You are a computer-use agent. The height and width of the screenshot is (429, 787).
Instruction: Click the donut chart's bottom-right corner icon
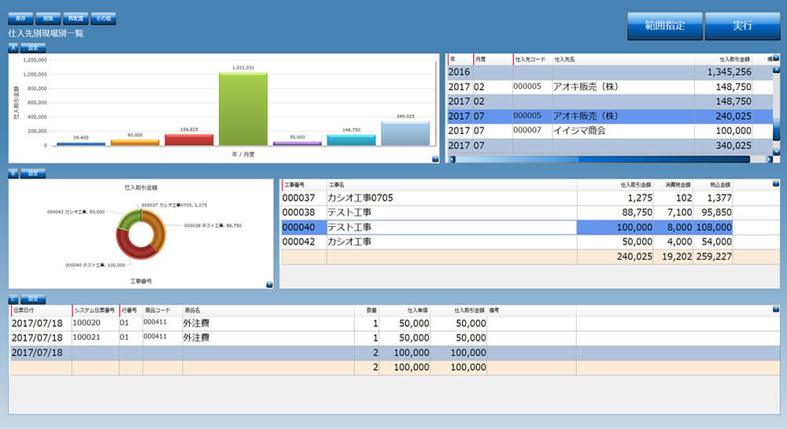click(x=269, y=284)
